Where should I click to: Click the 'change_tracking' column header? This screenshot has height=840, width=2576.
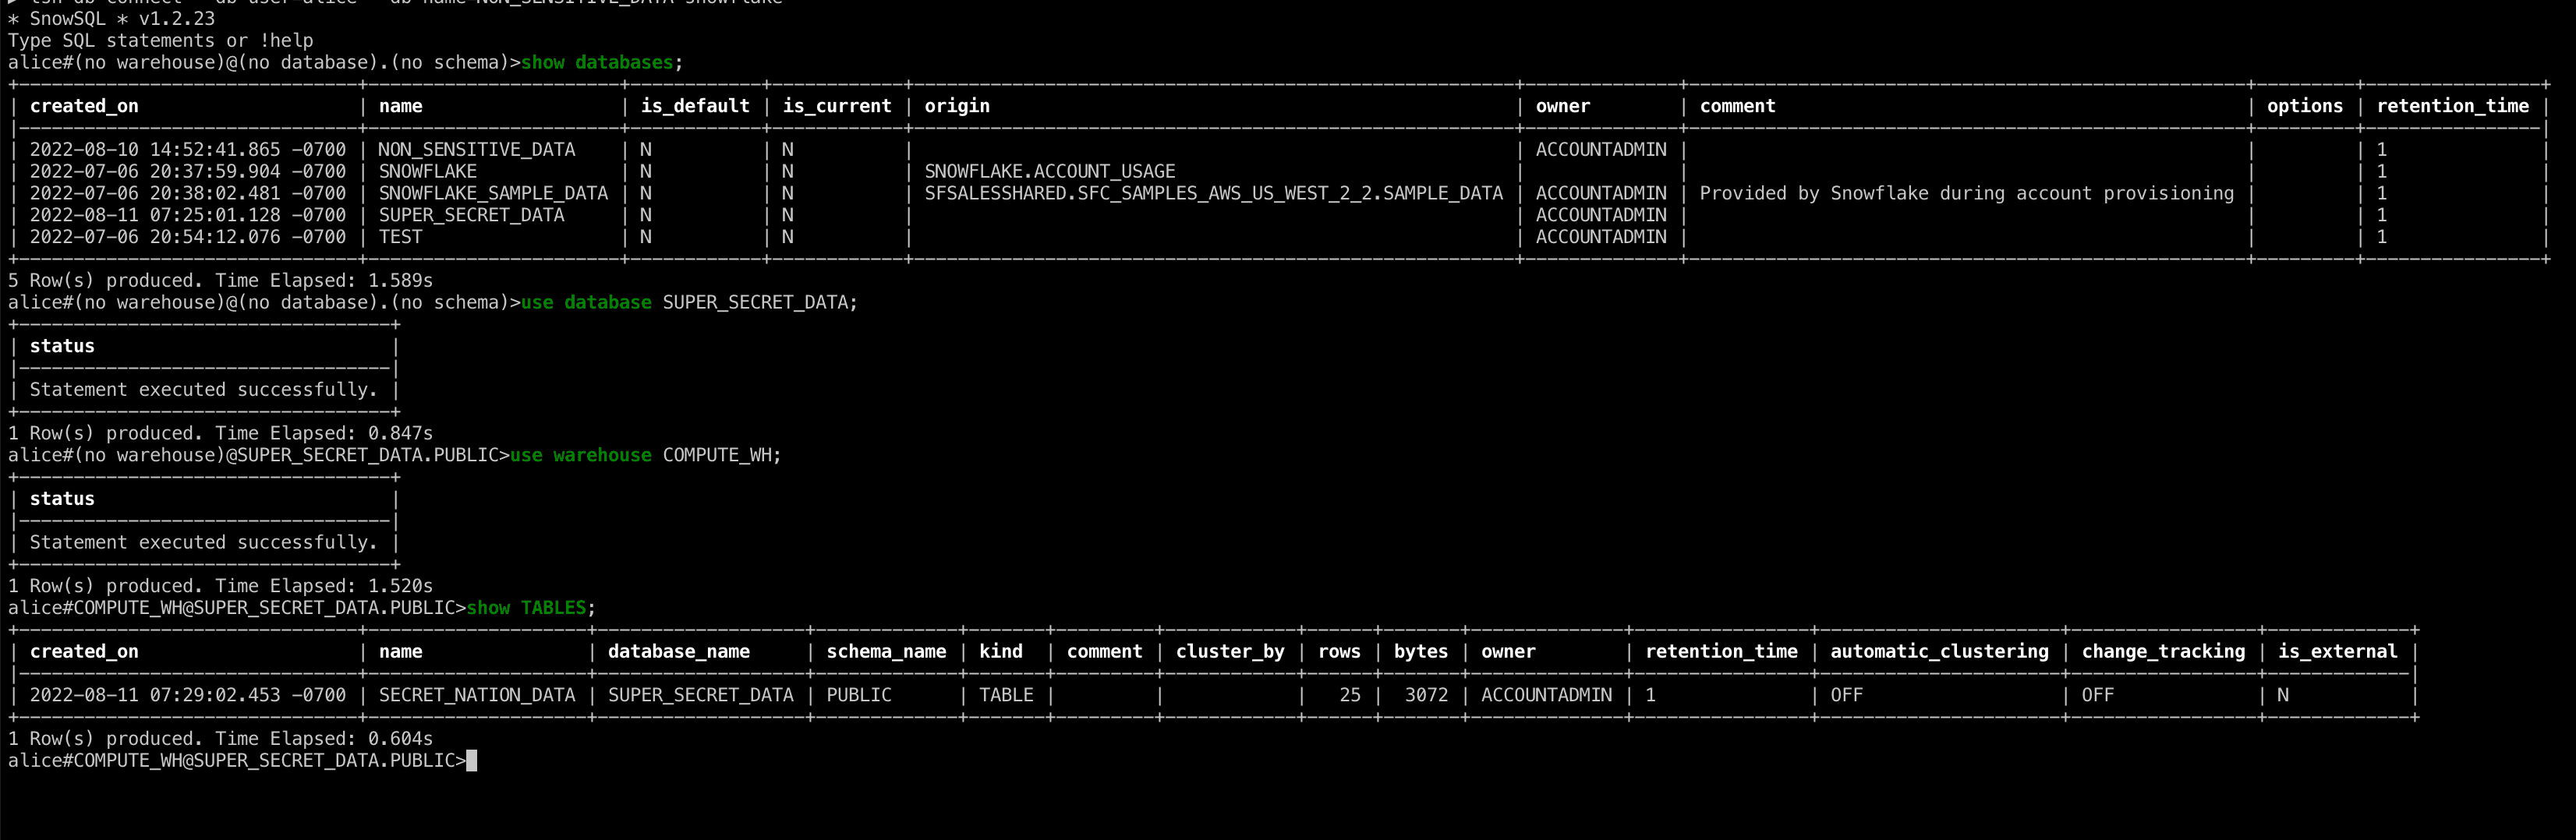coord(2163,652)
